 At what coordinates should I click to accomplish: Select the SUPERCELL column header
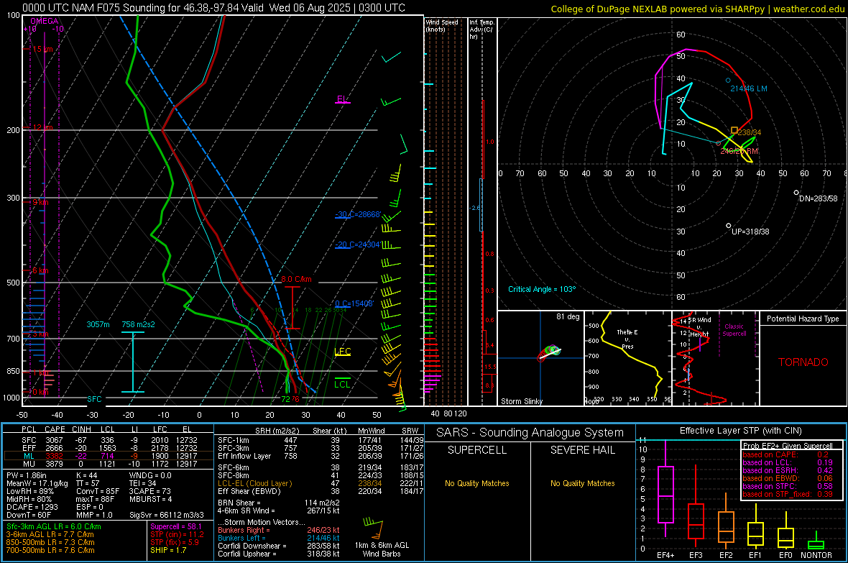(x=477, y=450)
